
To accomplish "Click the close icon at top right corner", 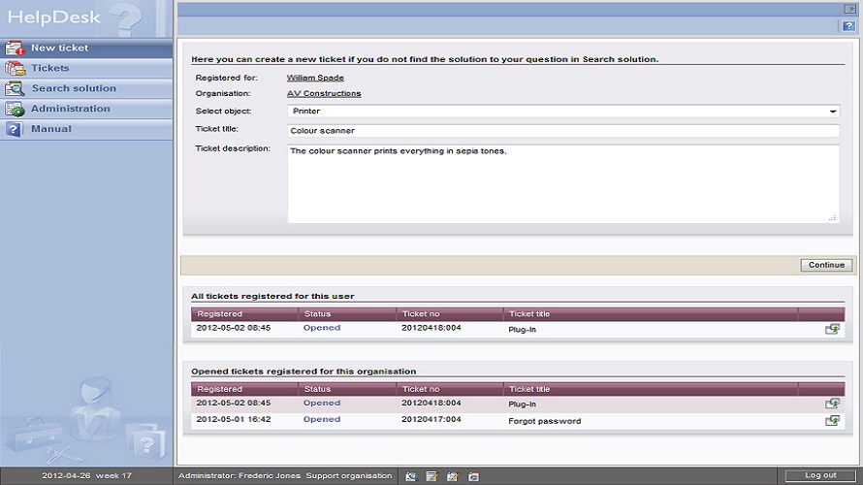I will coord(849,9).
